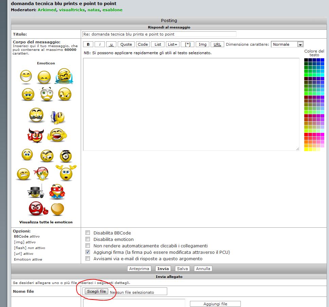Insert the red devil emoticon
The image size is (329, 307).
pyautogui.click(x=36, y=136)
